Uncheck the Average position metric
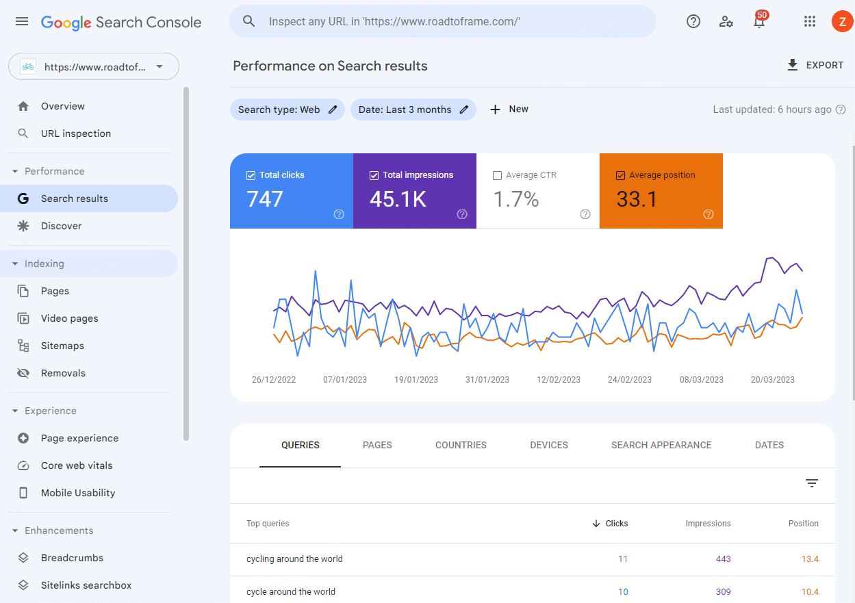The height and width of the screenshot is (603, 855). [x=620, y=175]
